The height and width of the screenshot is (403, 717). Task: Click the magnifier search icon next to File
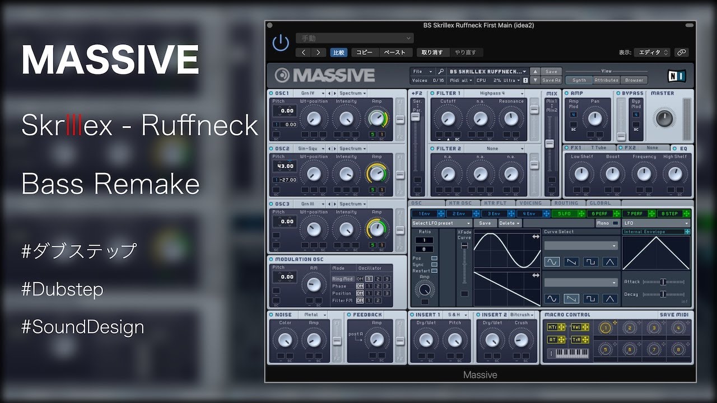[x=441, y=72]
